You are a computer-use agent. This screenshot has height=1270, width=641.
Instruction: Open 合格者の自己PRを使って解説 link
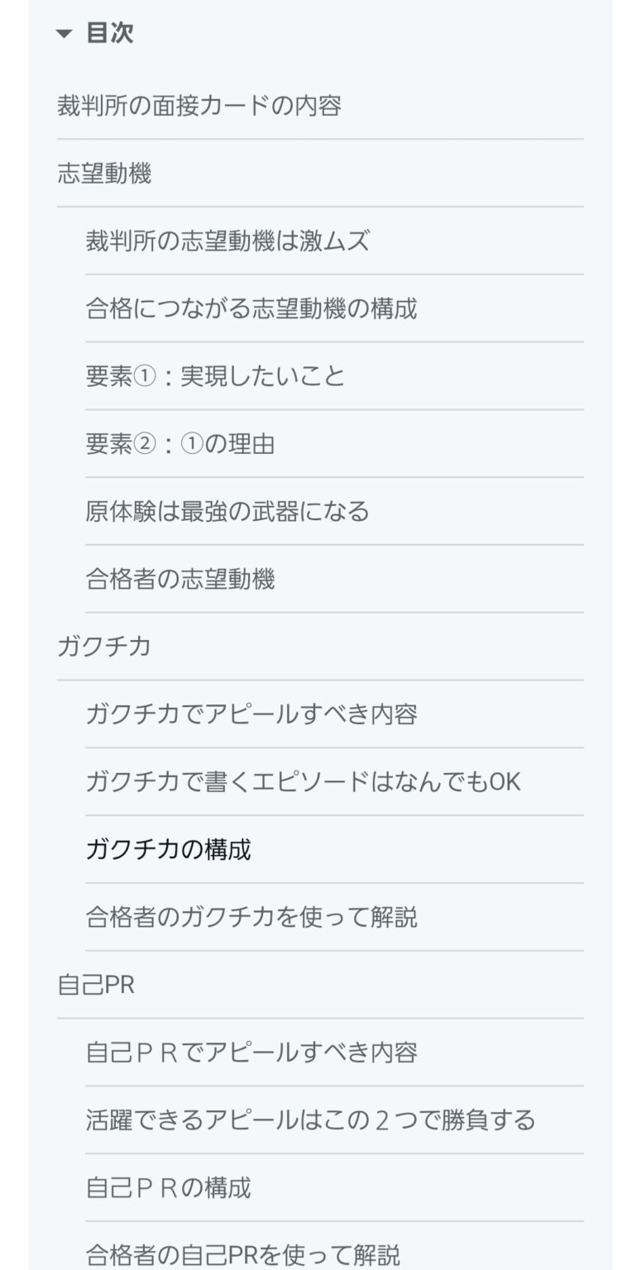[x=243, y=1255]
